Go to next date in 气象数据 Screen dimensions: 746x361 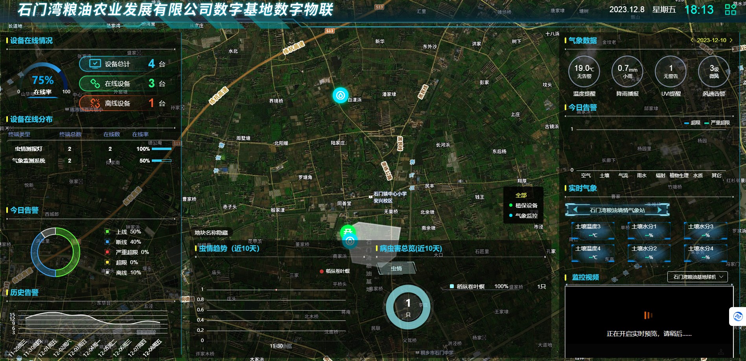point(731,40)
